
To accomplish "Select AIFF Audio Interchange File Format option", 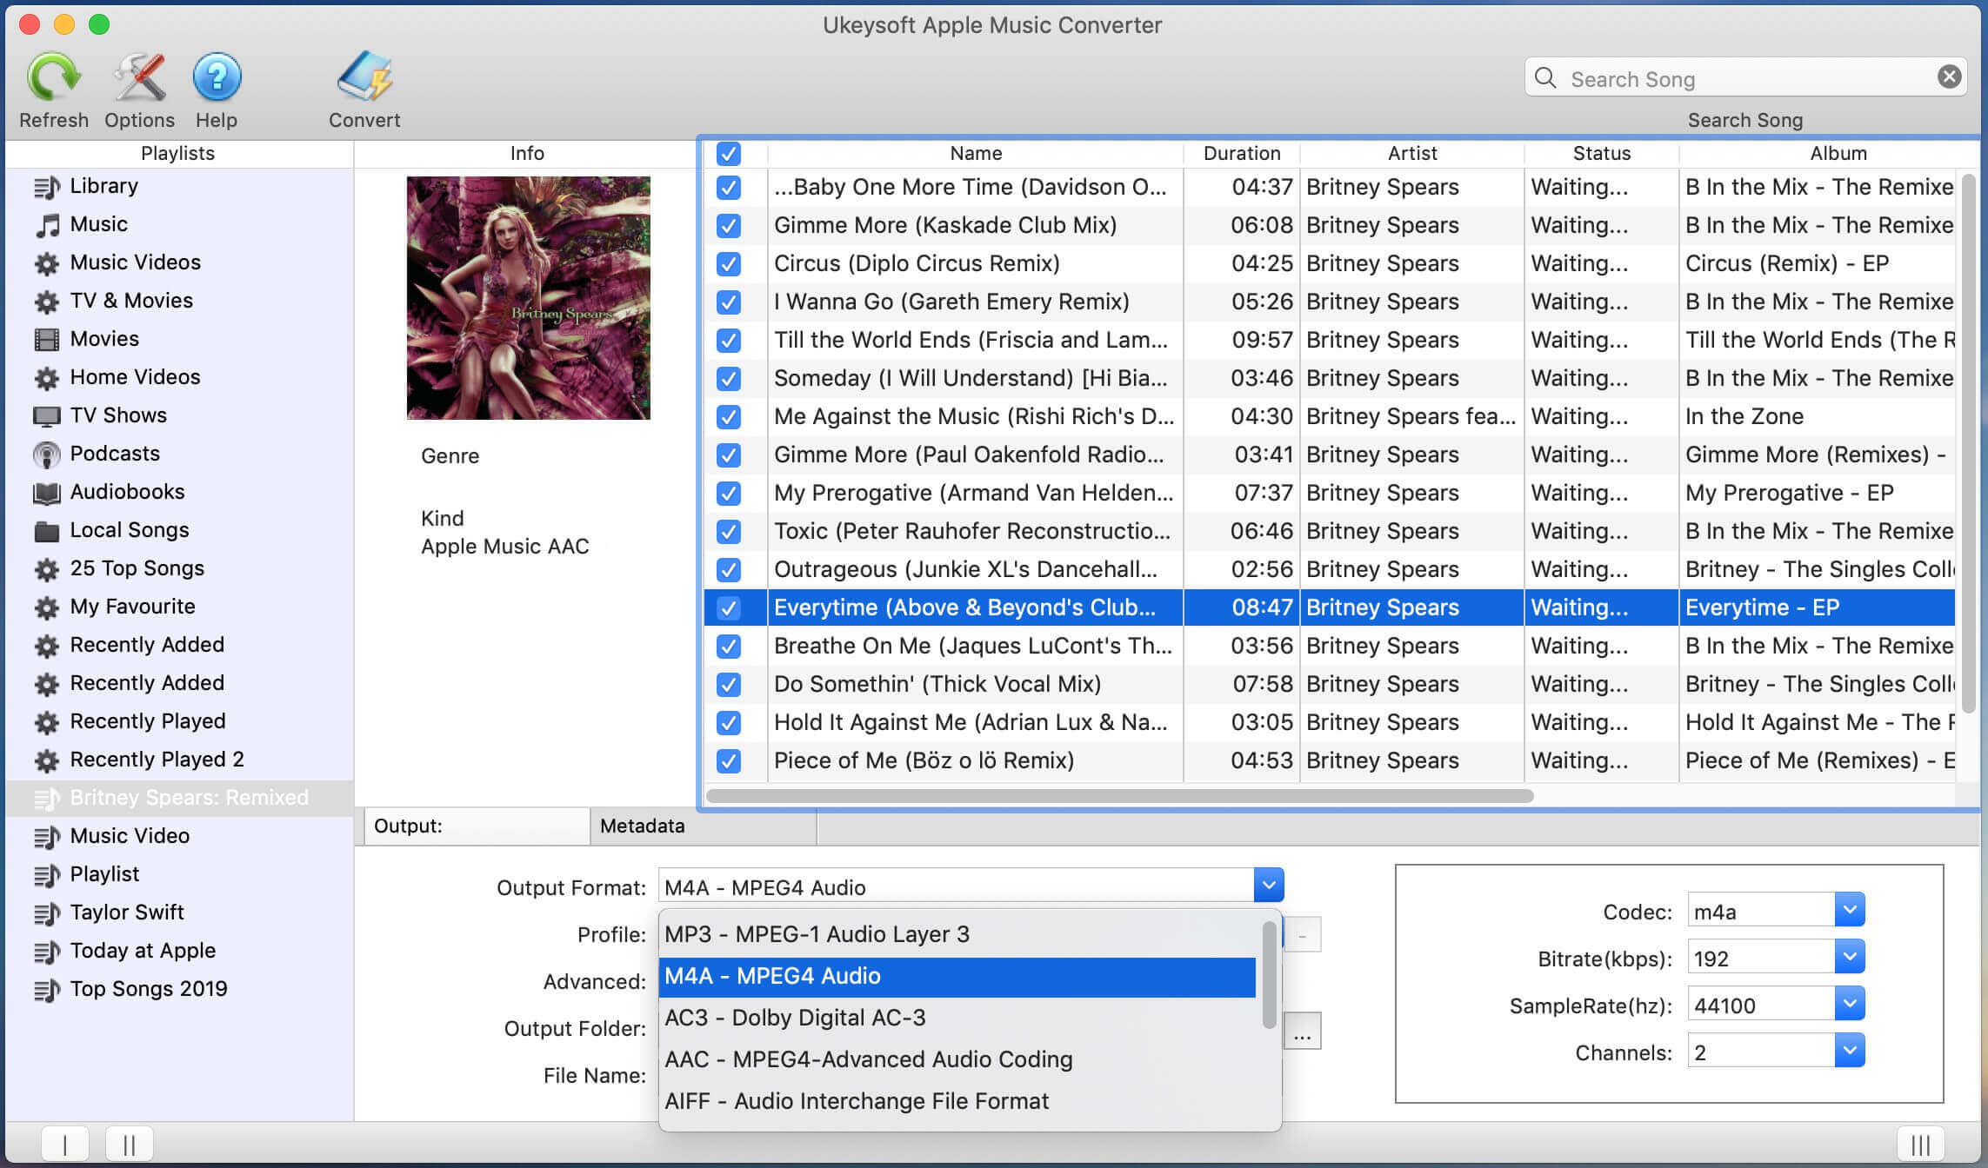I will [856, 1100].
